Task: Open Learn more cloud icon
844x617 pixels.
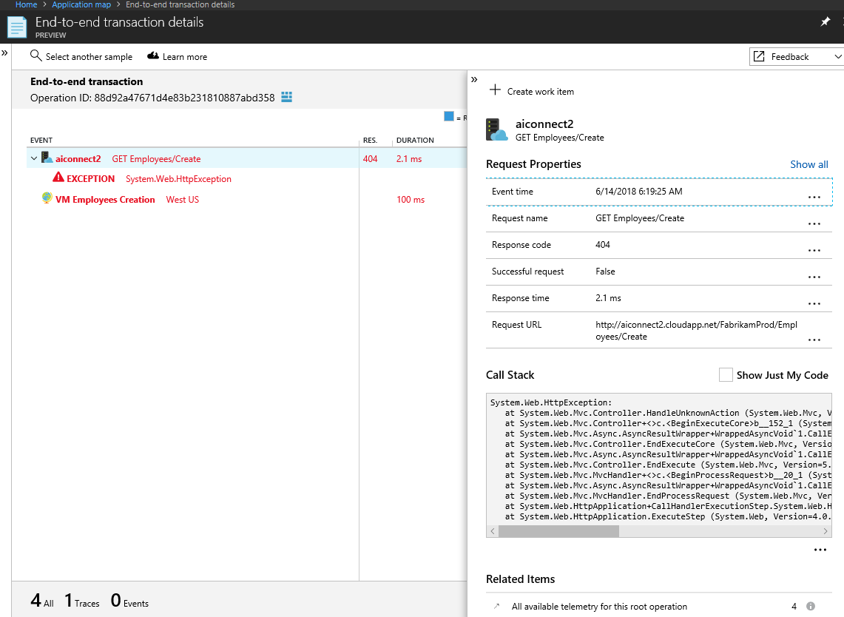Action: point(153,56)
